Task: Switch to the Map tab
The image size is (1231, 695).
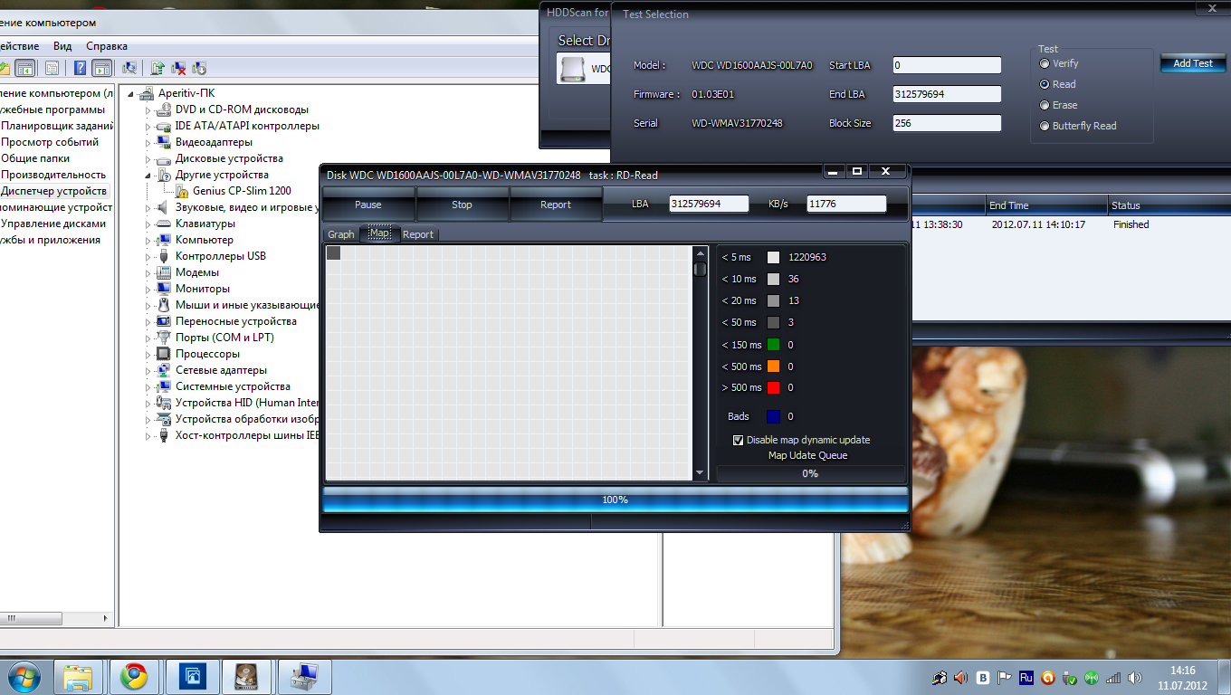Action: pos(380,233)
